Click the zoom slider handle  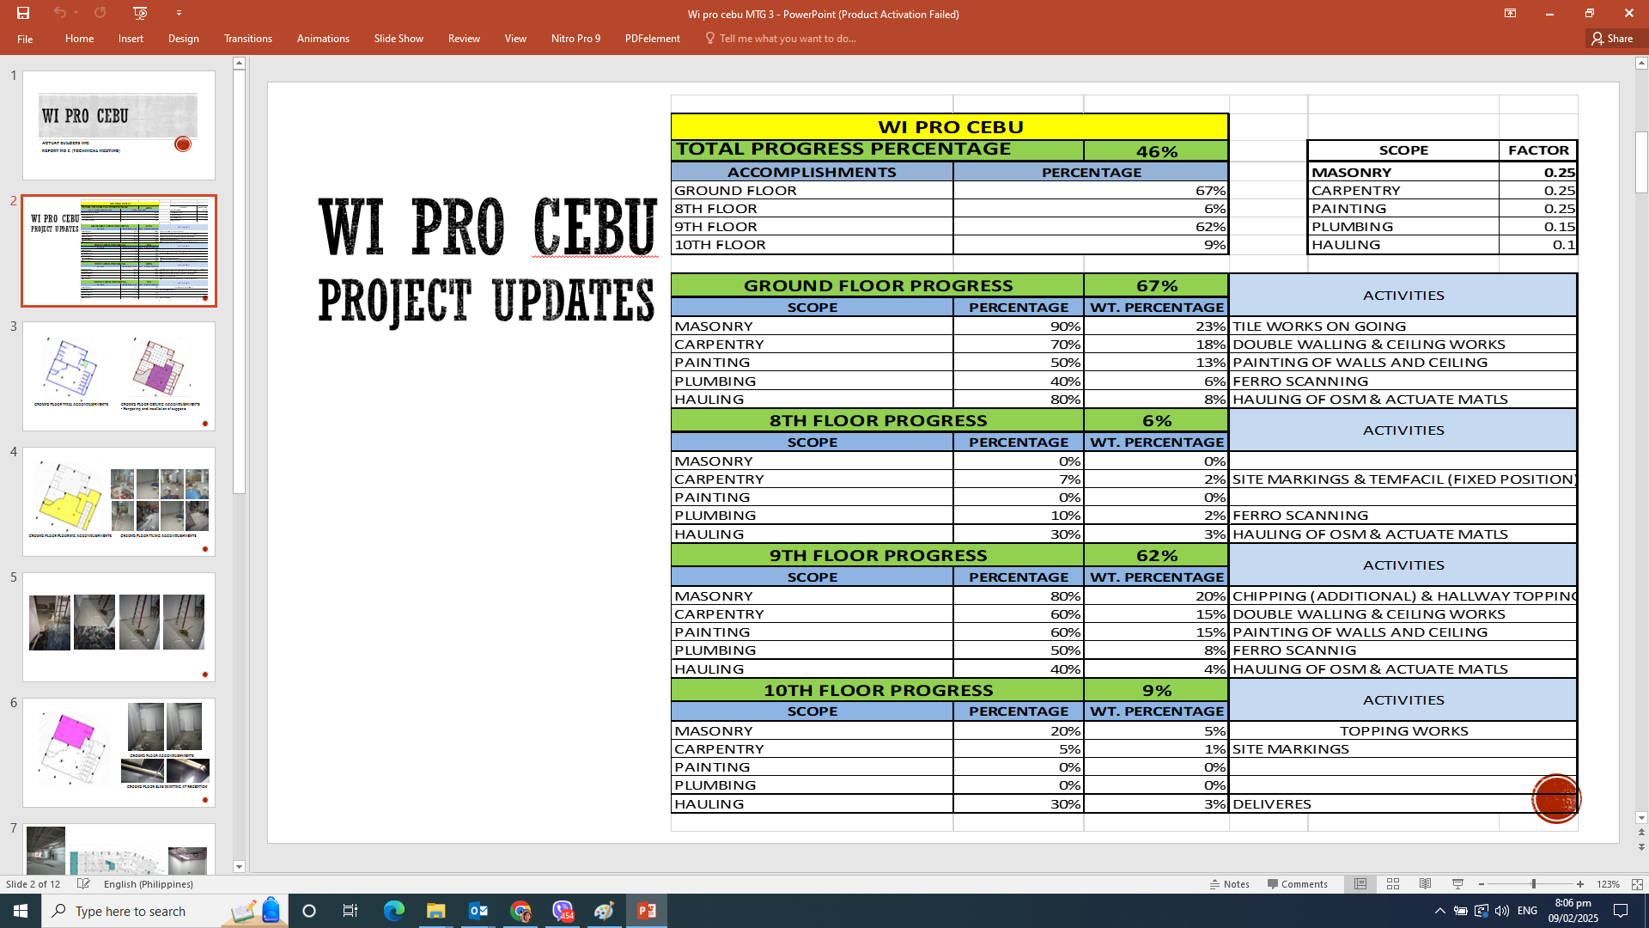(1533, 884)
